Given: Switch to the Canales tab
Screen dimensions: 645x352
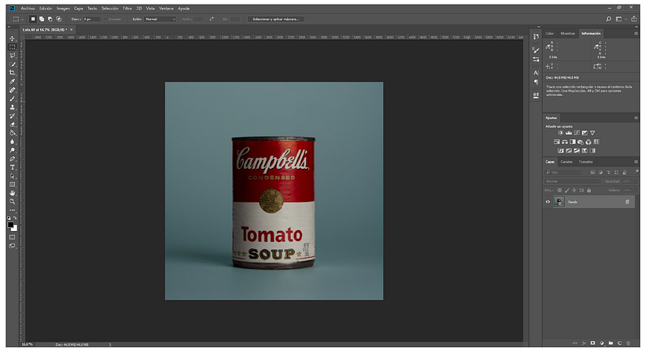Looking at the screenshot, I should click(566, 162).
